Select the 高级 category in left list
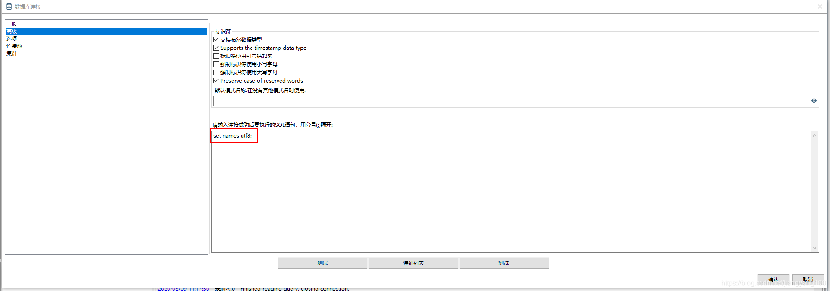The width and height of the screenshot is (830, 291). click(106, 32)
